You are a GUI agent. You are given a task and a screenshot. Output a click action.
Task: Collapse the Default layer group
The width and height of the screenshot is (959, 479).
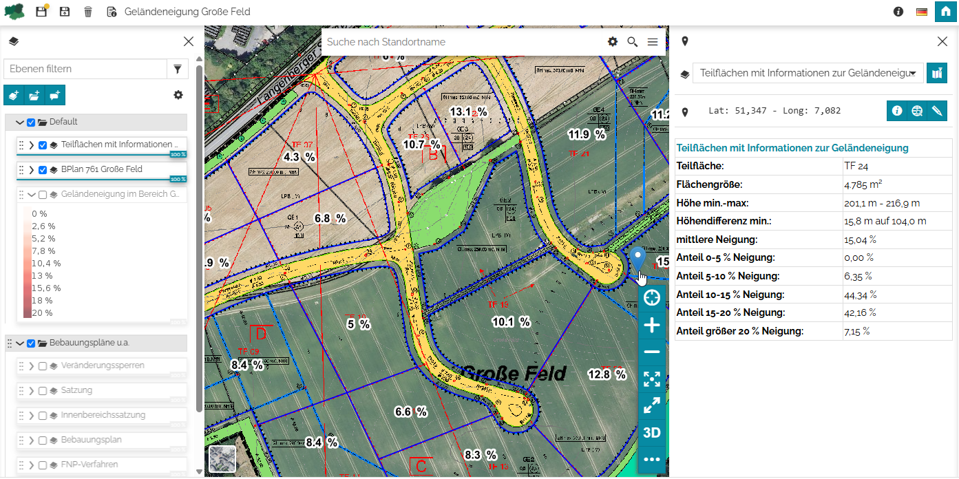pos(20,123)
